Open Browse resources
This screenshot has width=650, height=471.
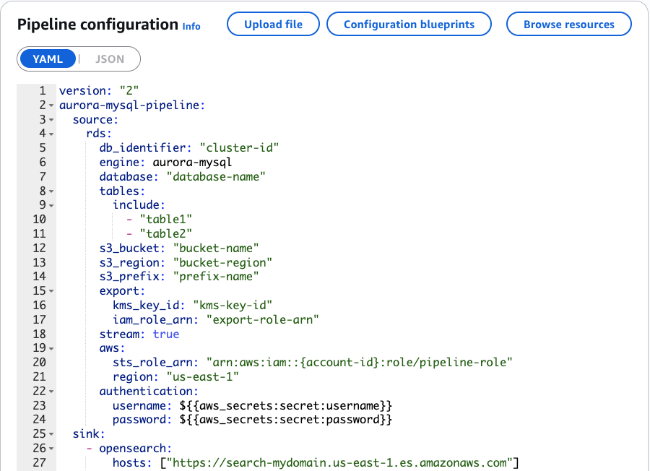point(569,25)
